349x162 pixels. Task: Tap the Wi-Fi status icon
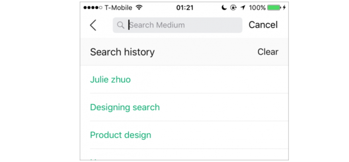click(139, 8)
